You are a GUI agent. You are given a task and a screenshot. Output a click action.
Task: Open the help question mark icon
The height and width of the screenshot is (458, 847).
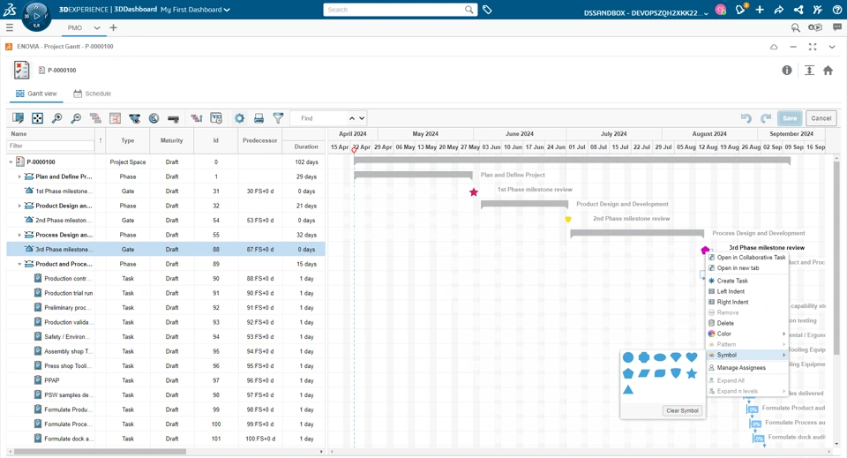coord(836,10)
